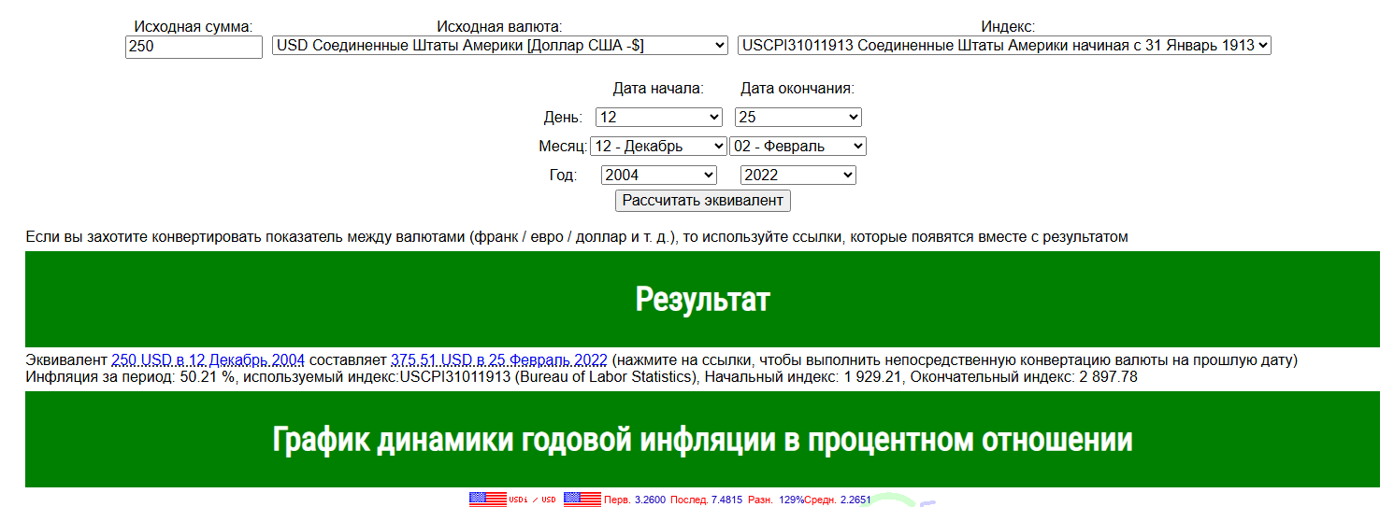This screenshot has width=1394, height=507.
Task: Click the Индекс label
Action: pyautogui.click(x=1008, y=26)
